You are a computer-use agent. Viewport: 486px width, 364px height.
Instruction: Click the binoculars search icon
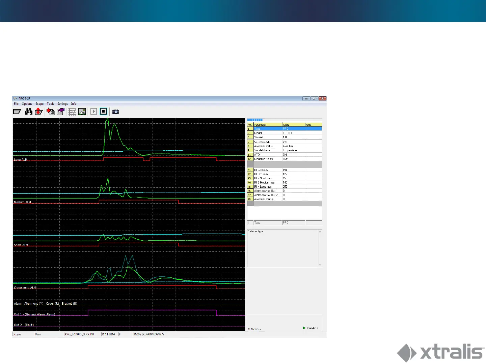click(x=29, y=112)
